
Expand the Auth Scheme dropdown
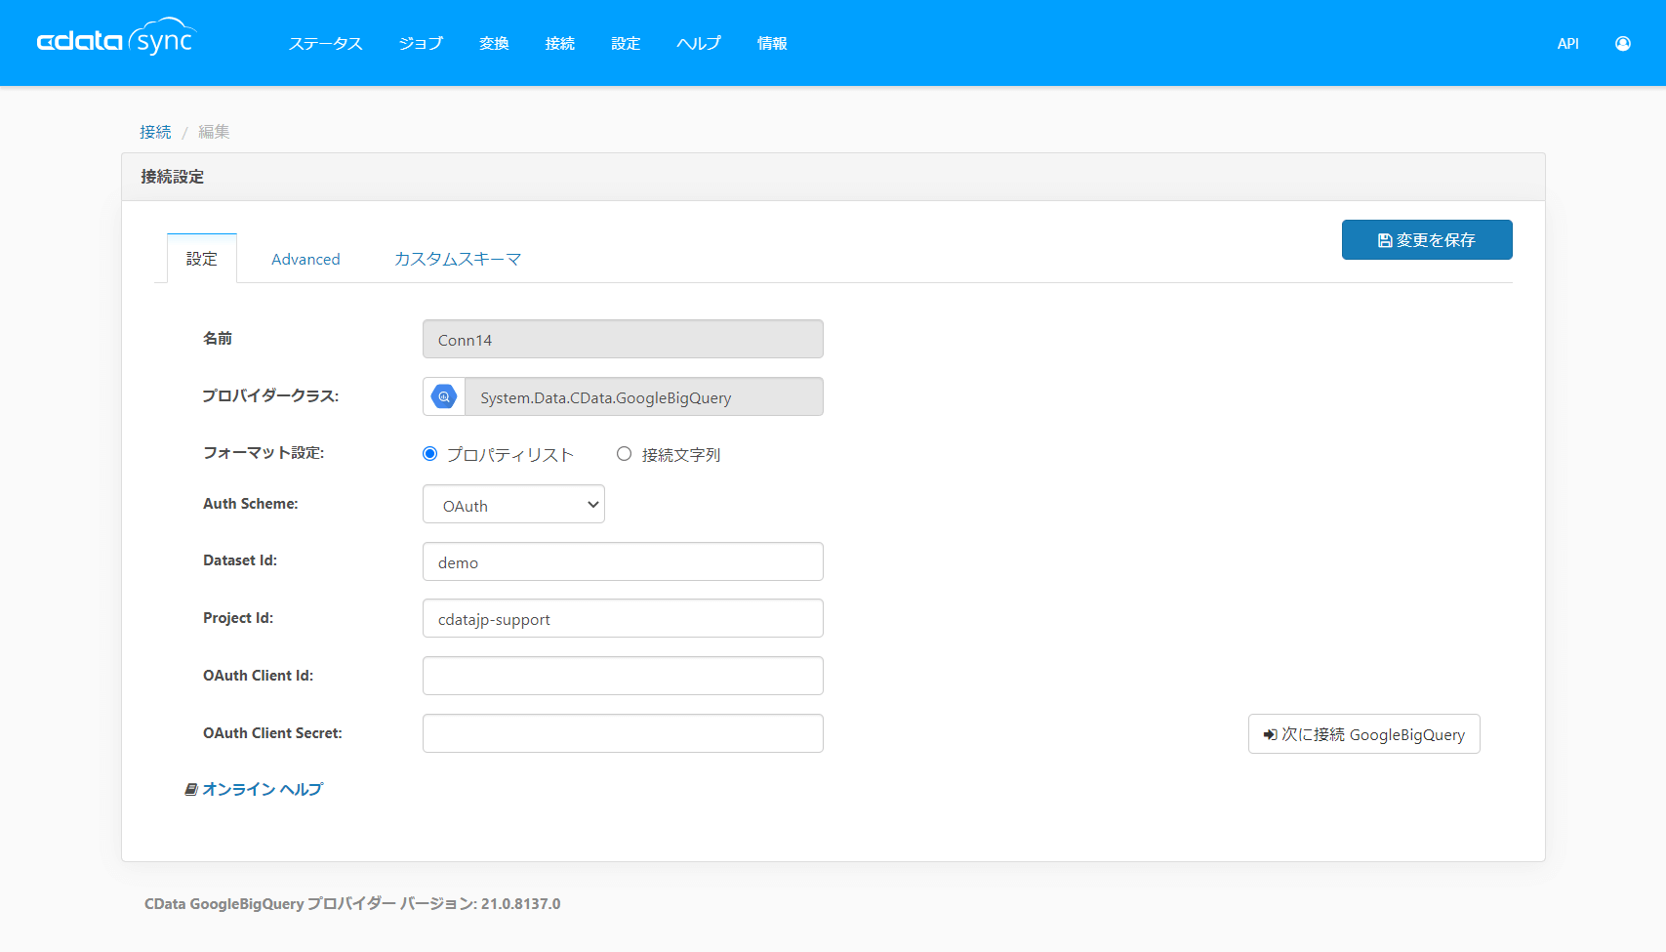click(x=513, y=505)
